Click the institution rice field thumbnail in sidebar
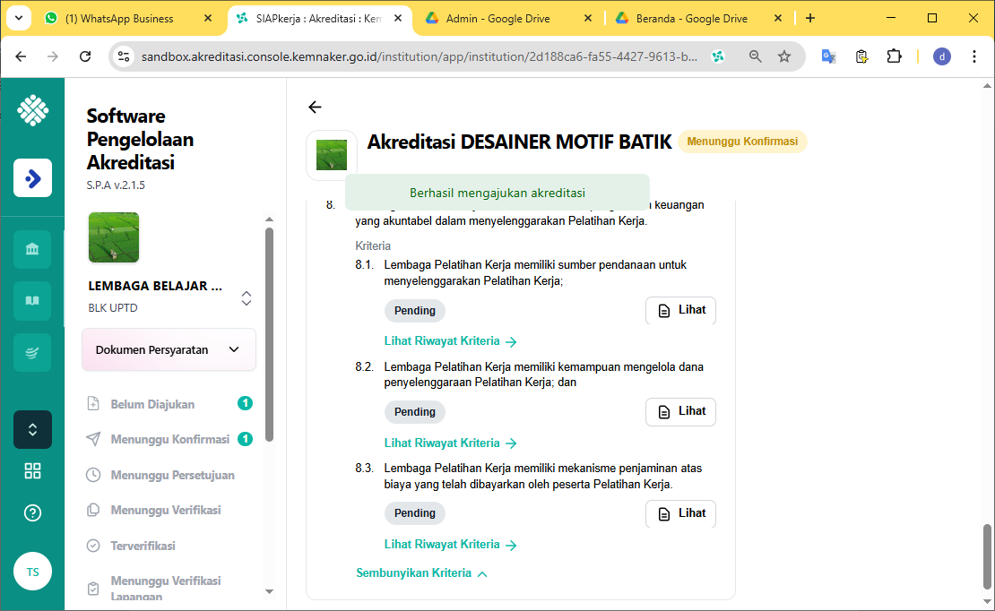995x611 pixels. pyautogui.click(x=114, y=237)
